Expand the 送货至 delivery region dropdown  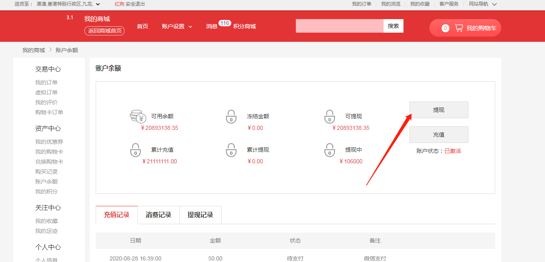(98, 4)
